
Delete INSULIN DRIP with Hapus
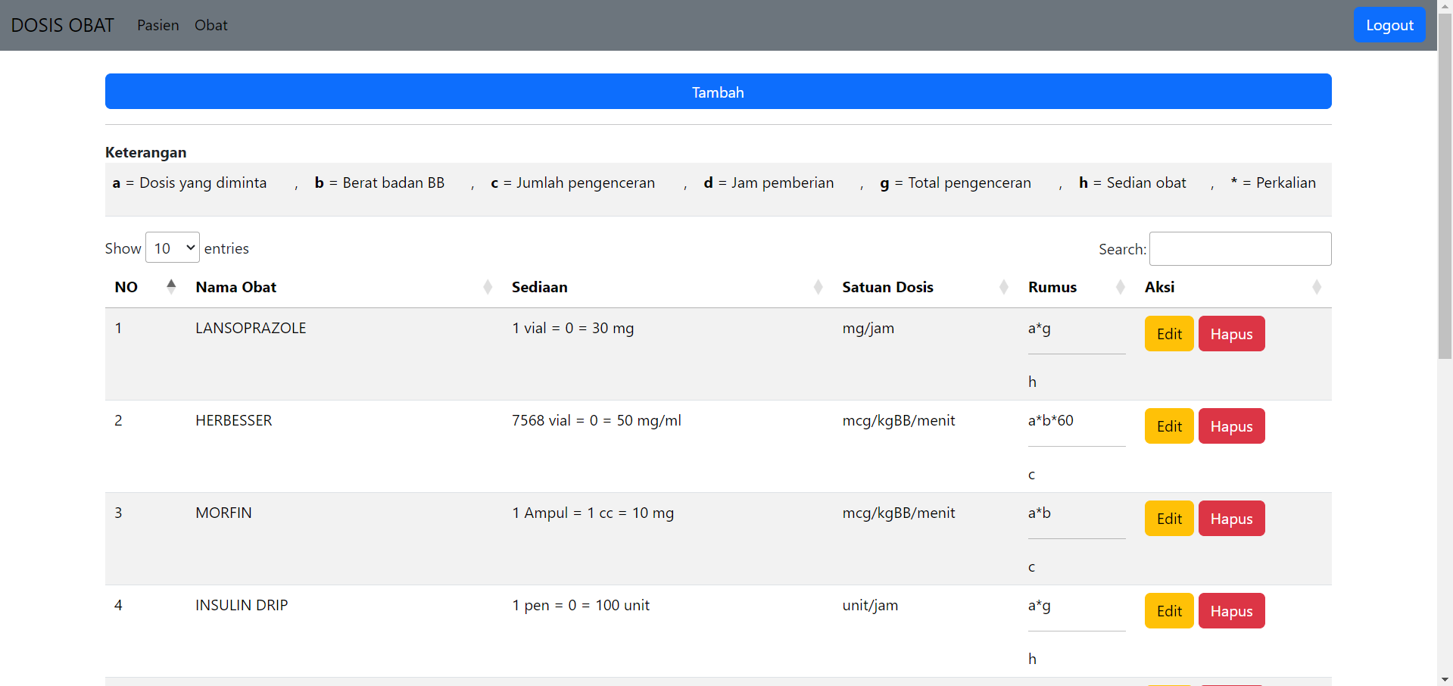pos(1231,611)
